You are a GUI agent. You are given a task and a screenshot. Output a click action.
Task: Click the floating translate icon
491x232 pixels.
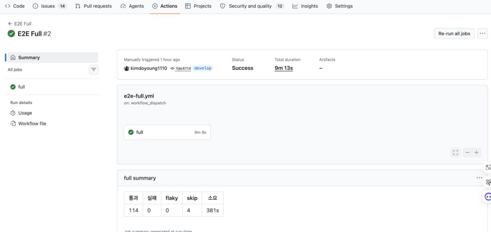[488, 167]
